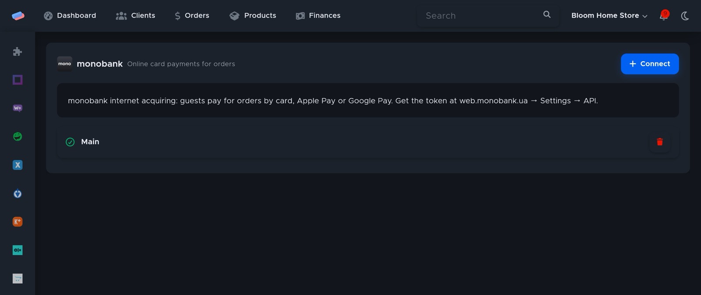Go to the Clients section
This screenshot has height=295, width=701.
[x=135, y=16]
